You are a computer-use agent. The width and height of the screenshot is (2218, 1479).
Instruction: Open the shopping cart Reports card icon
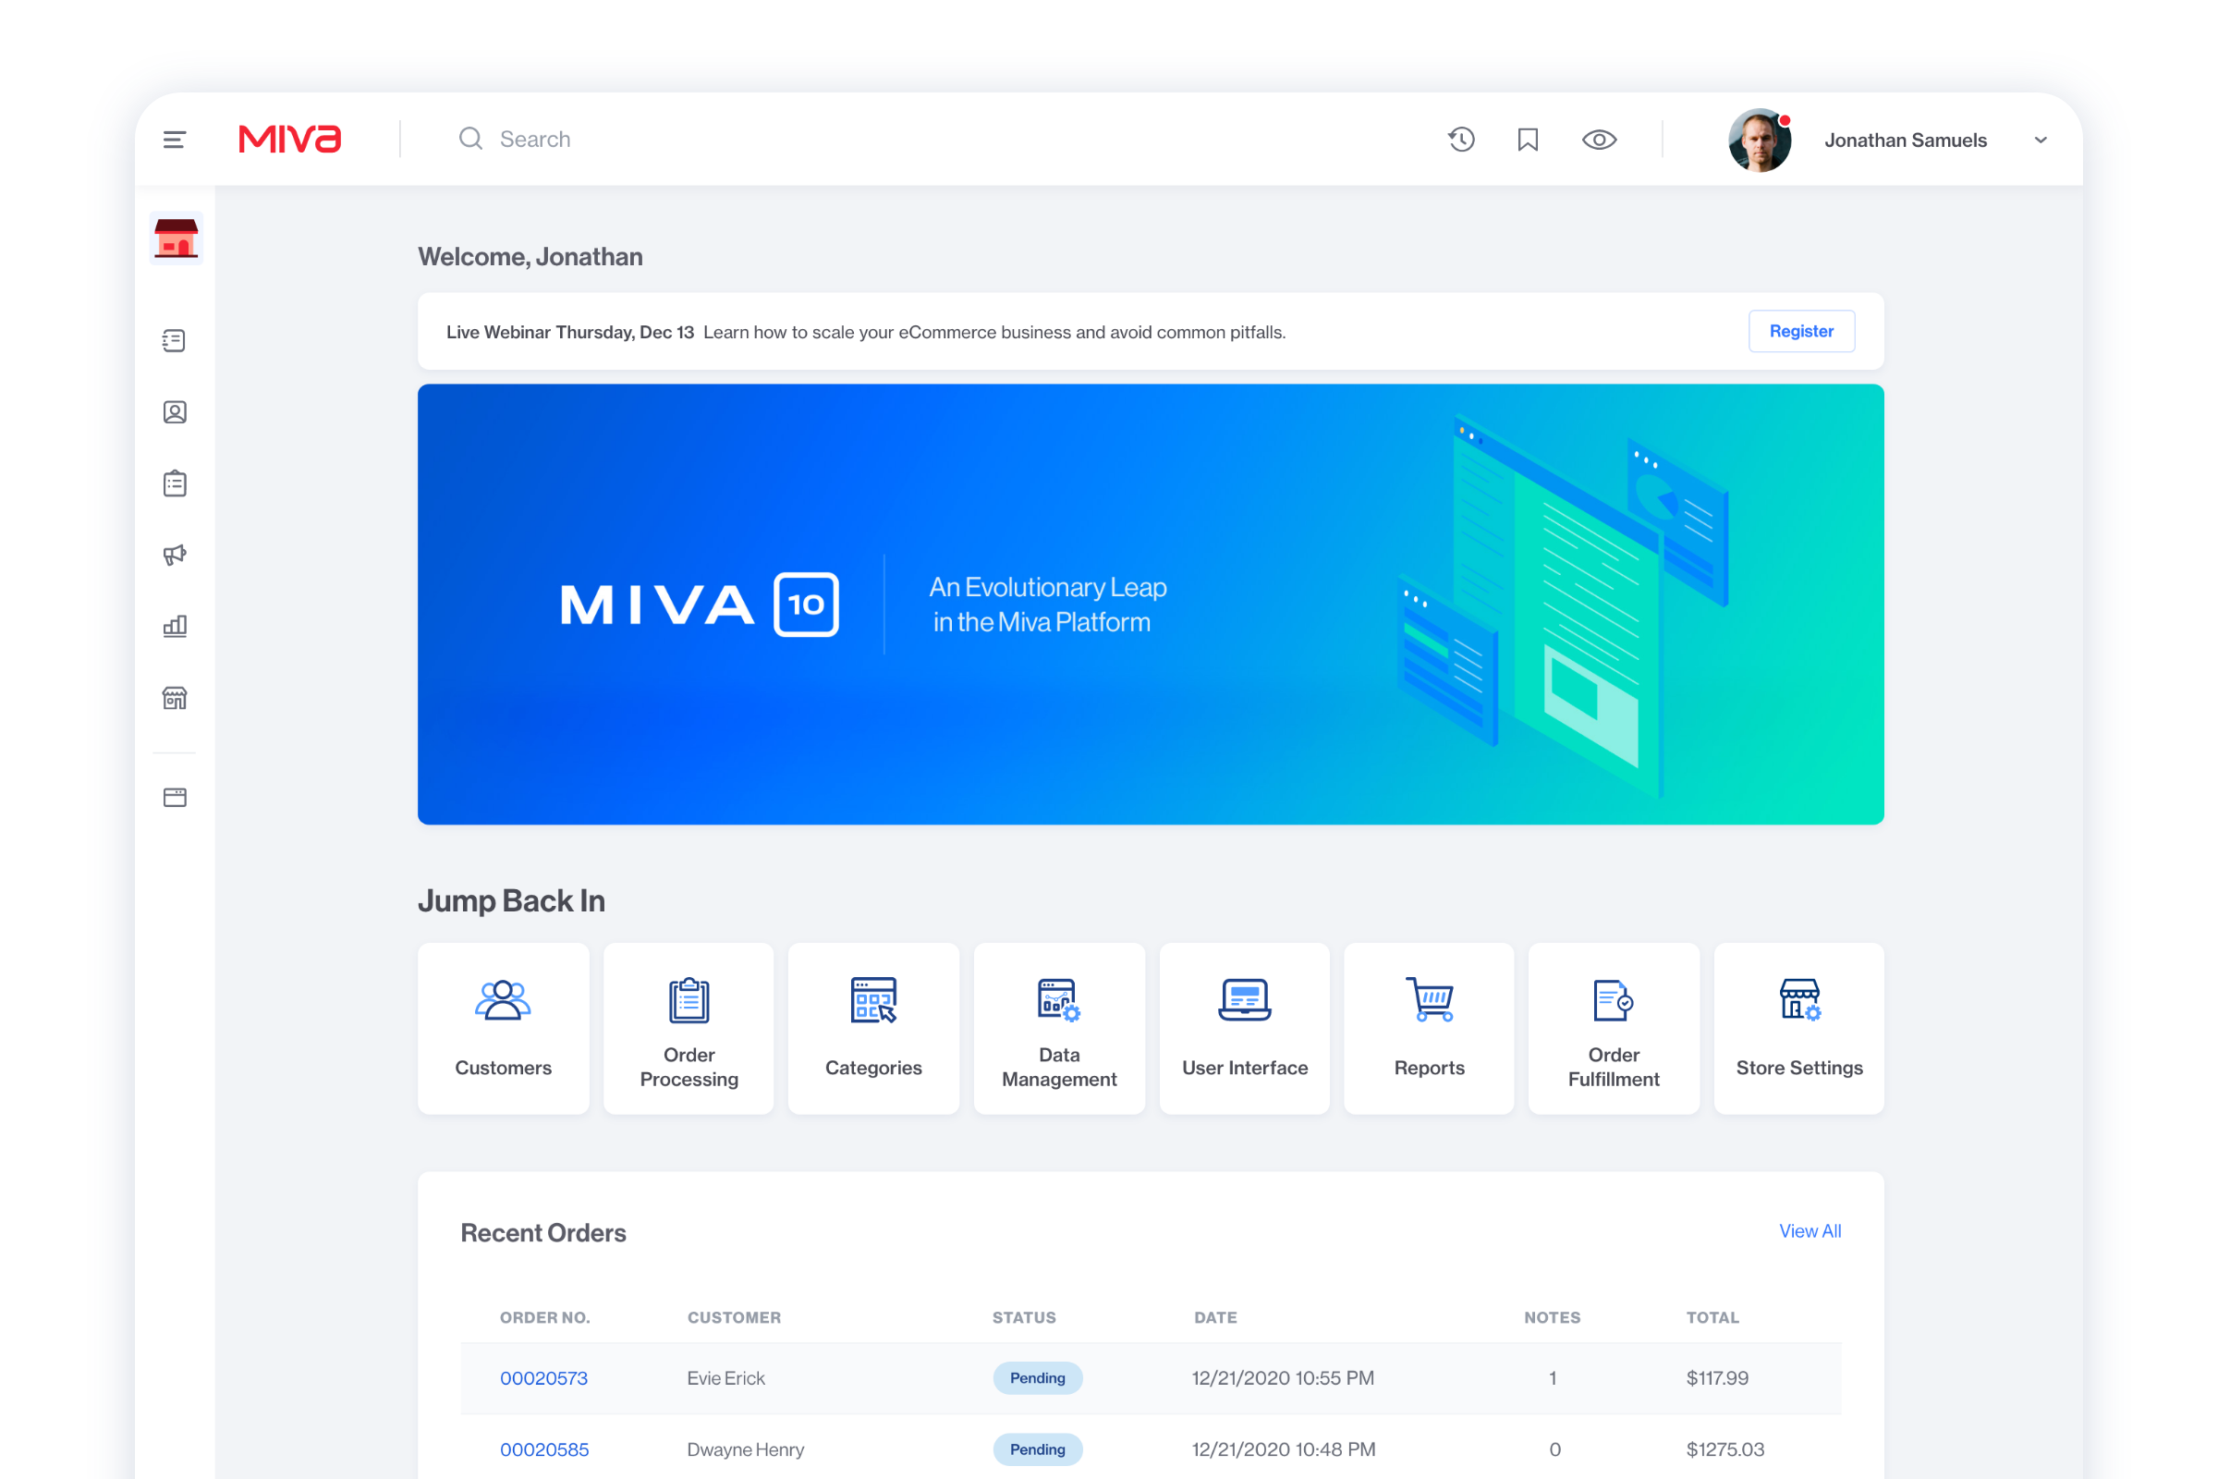point(1430,1001)
